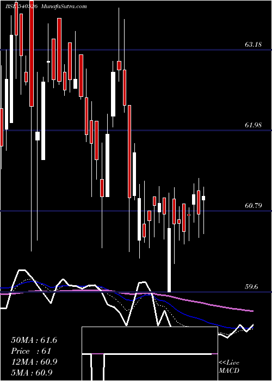Click the 63.18 price level label

(x=254, y=45)
